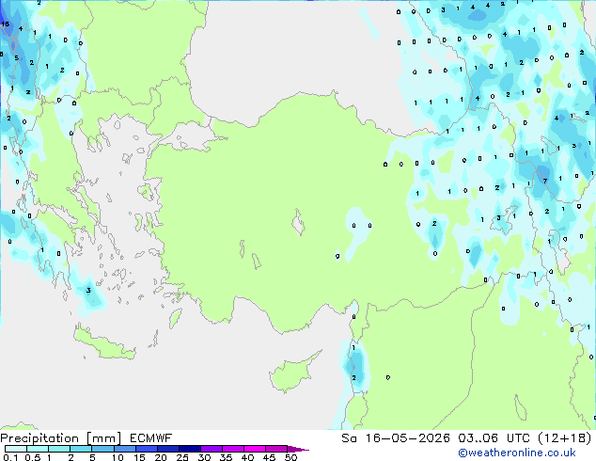Click the '15' legend scale label
Image resolution: width=596 pixels, height=461 pixels.
[139, 457]
